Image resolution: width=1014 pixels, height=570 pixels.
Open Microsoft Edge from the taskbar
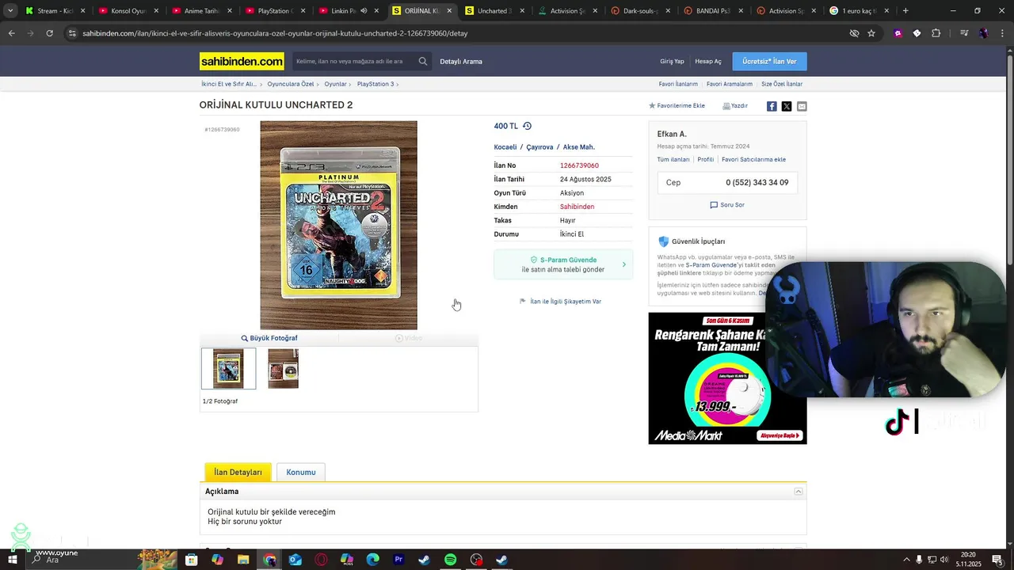[x=372, y=560]
